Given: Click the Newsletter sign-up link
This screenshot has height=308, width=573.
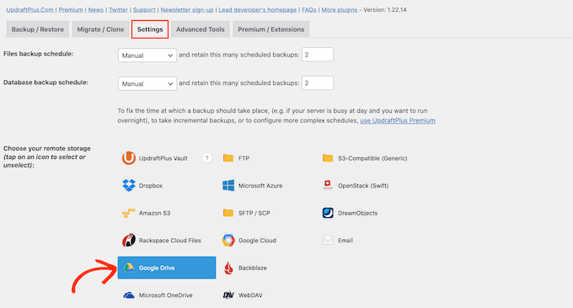Looking at the screenshot, I should click(187, 10).
